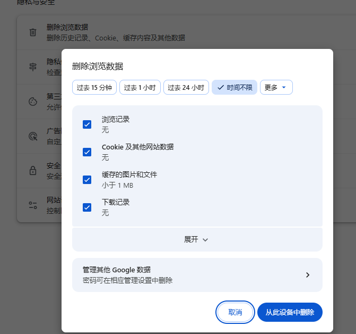Open the 更多 time range dropdown
This screenshot has width=356, height=334.
tap(276, 87)
